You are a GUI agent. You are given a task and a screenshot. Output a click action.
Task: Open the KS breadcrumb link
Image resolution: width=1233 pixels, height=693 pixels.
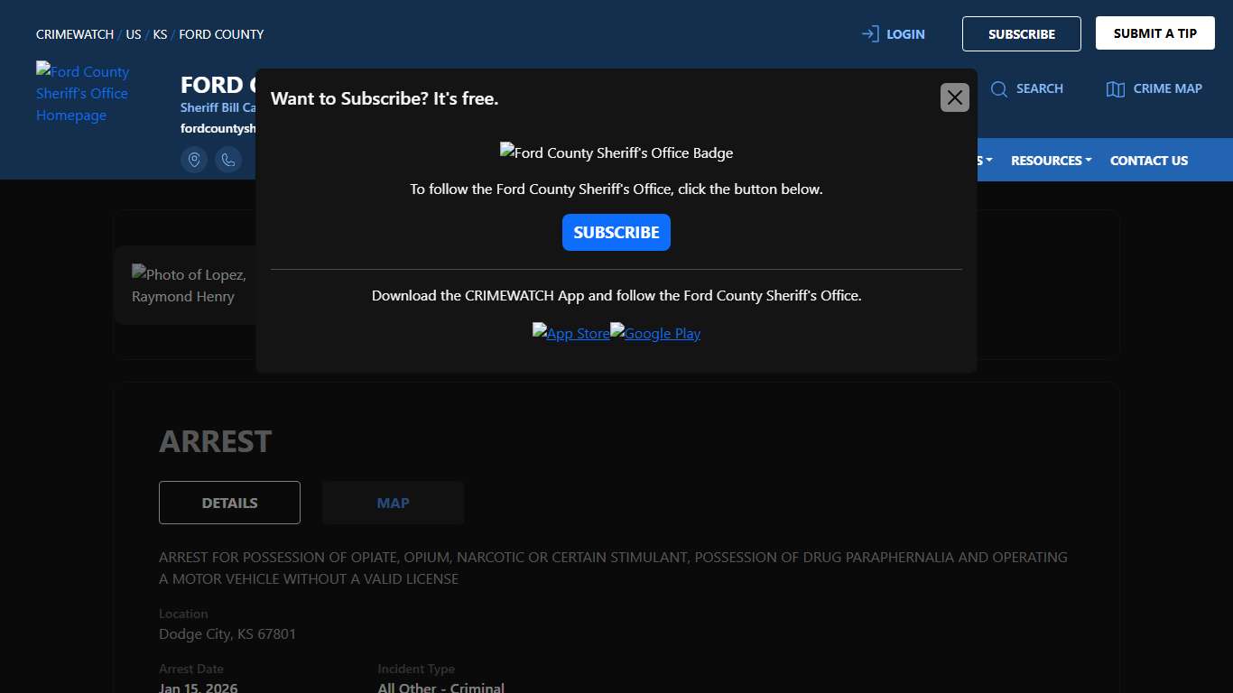160,34
